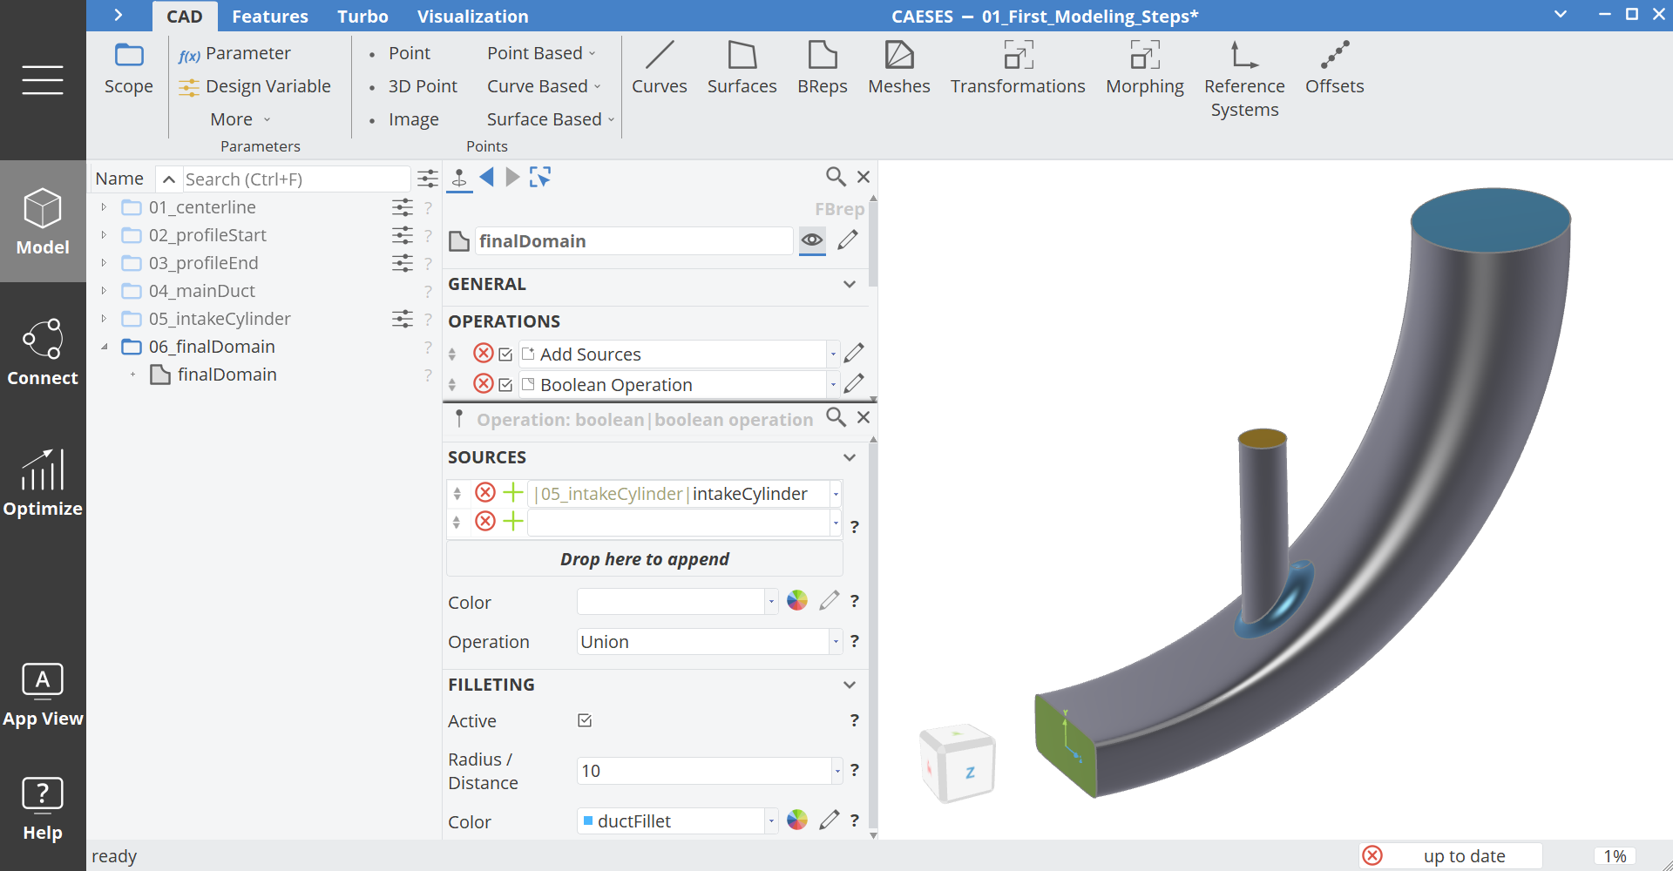Open the Morphing tool

point(1144,68)
